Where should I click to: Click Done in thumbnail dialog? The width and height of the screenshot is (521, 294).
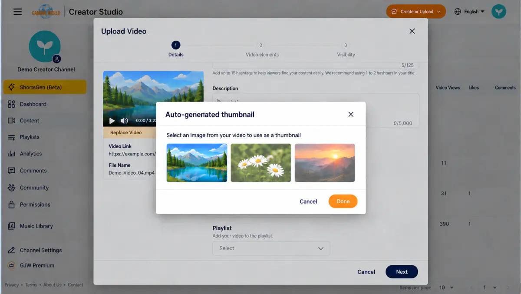pyautogui.click(x=343, y=201)
